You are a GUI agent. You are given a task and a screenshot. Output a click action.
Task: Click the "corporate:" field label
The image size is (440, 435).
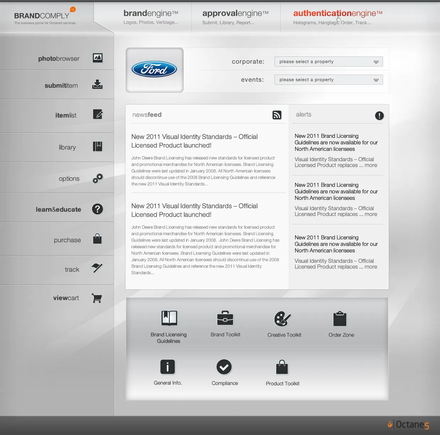(248, 62)
